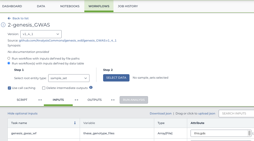Enable the Delete intermediate outputs checkbox
The height and width of the screenshot is (141, 254).
[44, 88]
